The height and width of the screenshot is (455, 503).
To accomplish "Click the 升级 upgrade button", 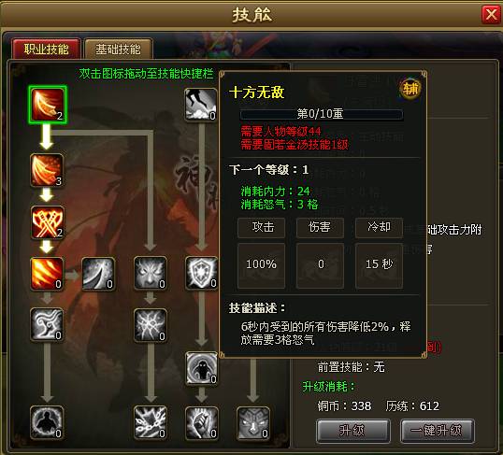I will [x=352, y=431].
